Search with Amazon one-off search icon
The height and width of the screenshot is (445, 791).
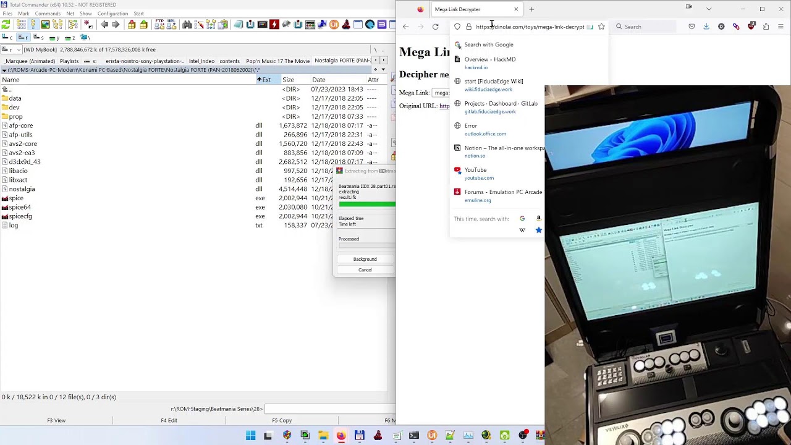[x=538, y=218]
